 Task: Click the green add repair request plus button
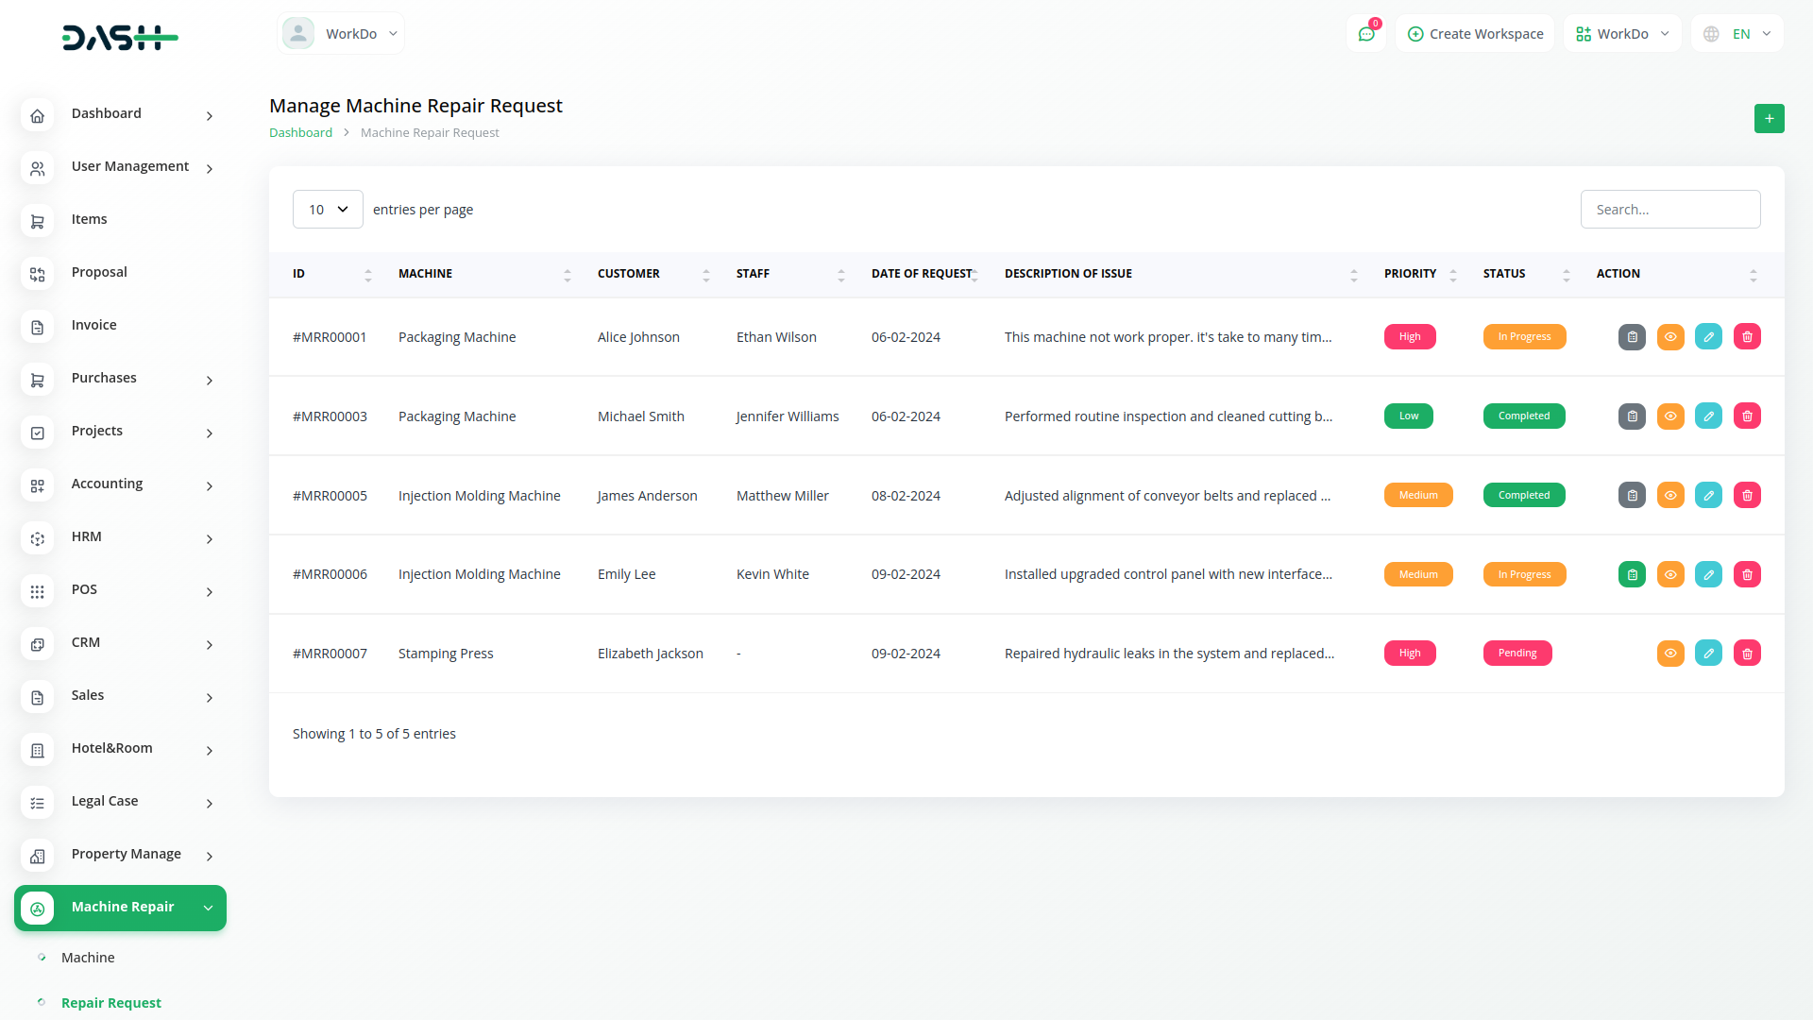[x=1769, y=118]
